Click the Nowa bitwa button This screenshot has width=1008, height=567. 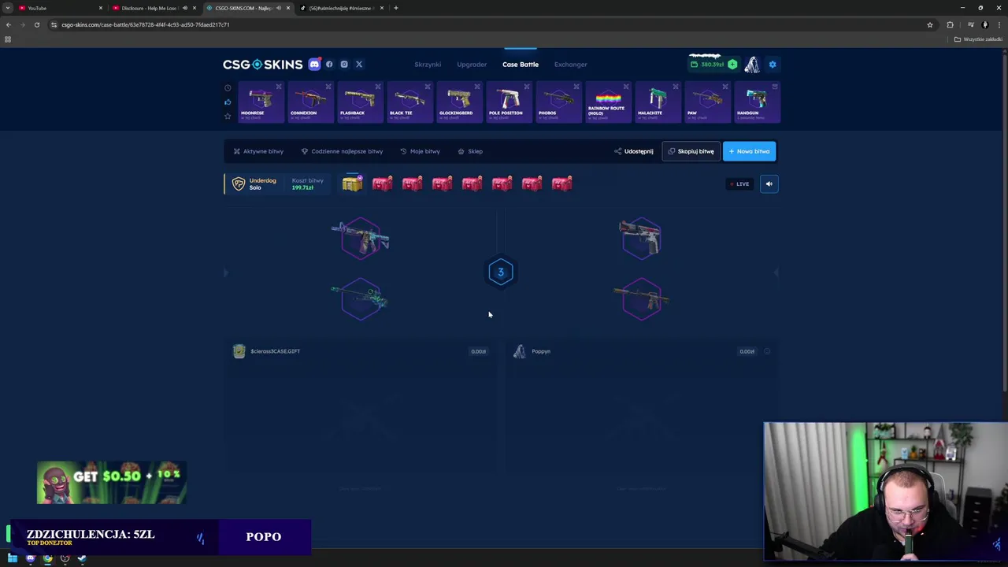click(749, 151)
